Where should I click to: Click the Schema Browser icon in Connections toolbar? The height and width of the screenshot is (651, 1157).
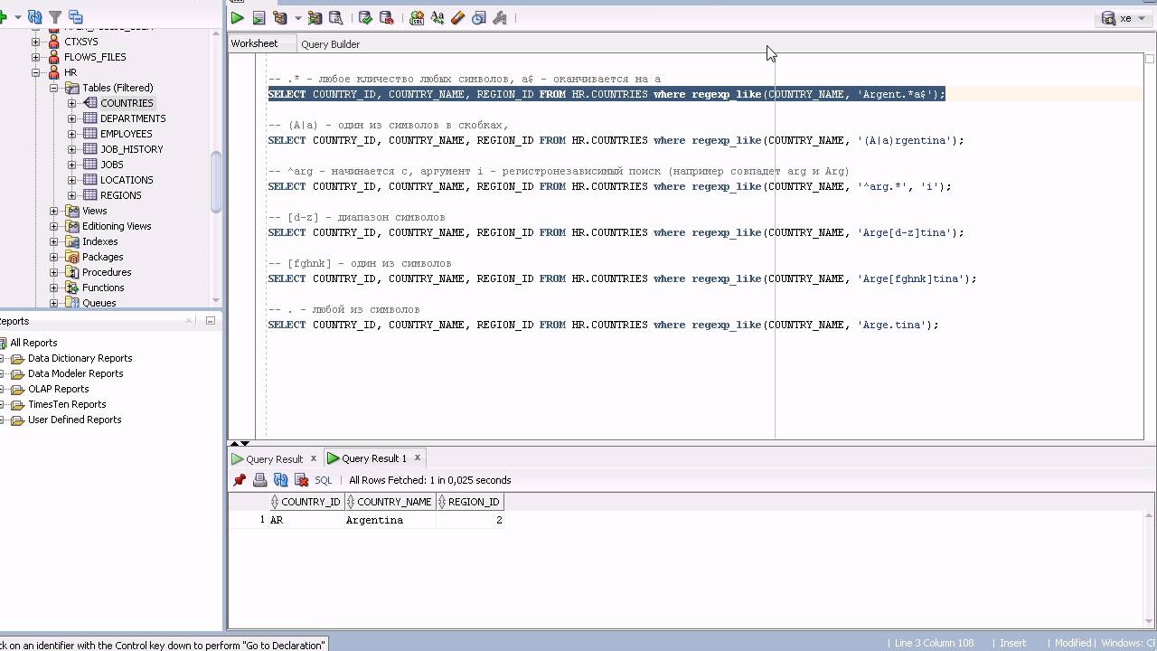tap(76, 17)
